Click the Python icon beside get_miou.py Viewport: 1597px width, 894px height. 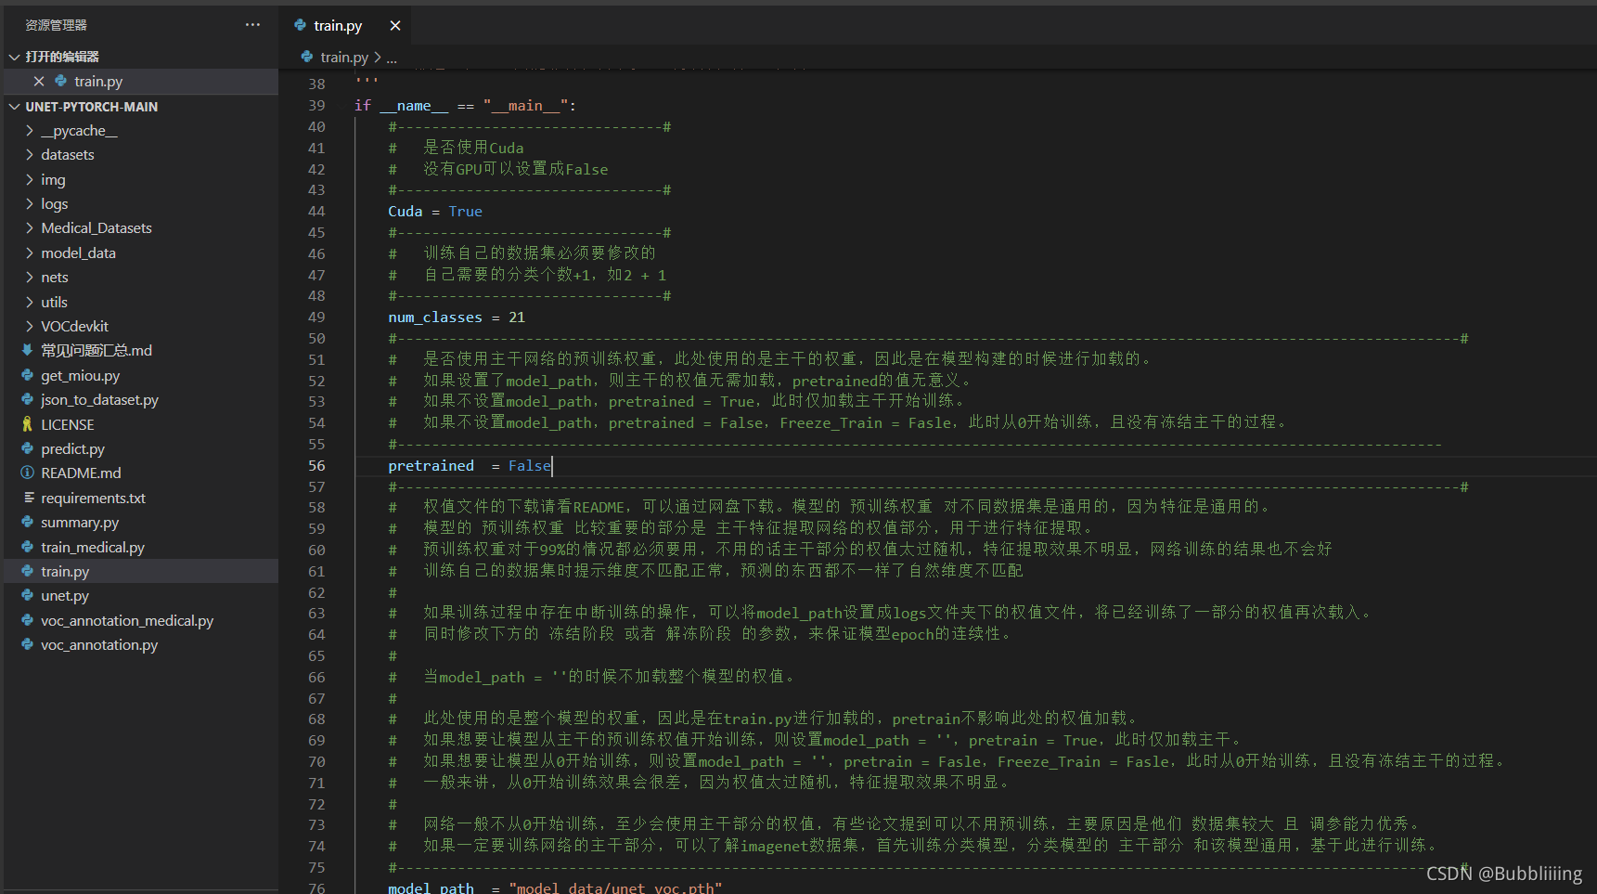27,375
